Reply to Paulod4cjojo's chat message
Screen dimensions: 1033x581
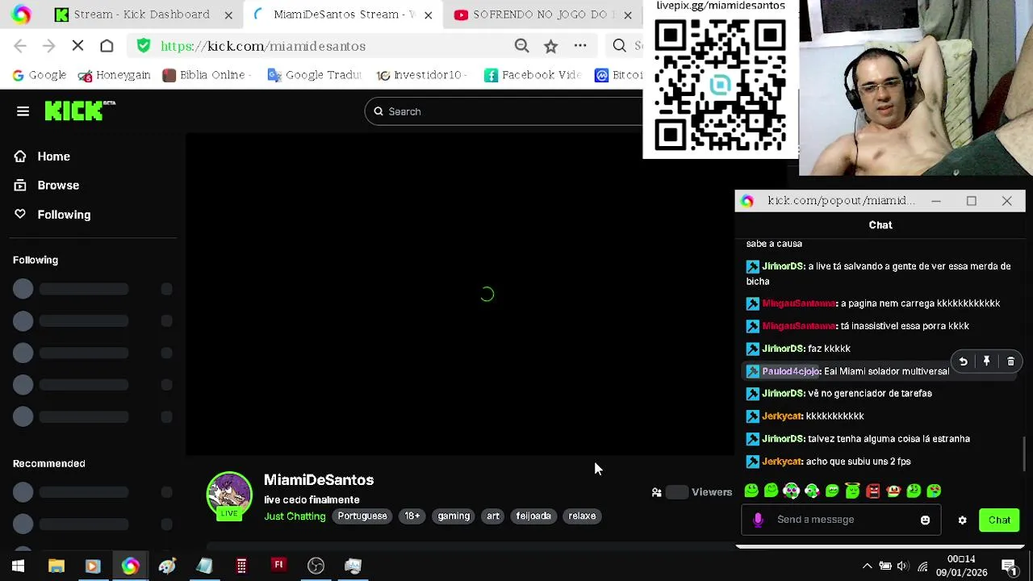tap(963, 362)
